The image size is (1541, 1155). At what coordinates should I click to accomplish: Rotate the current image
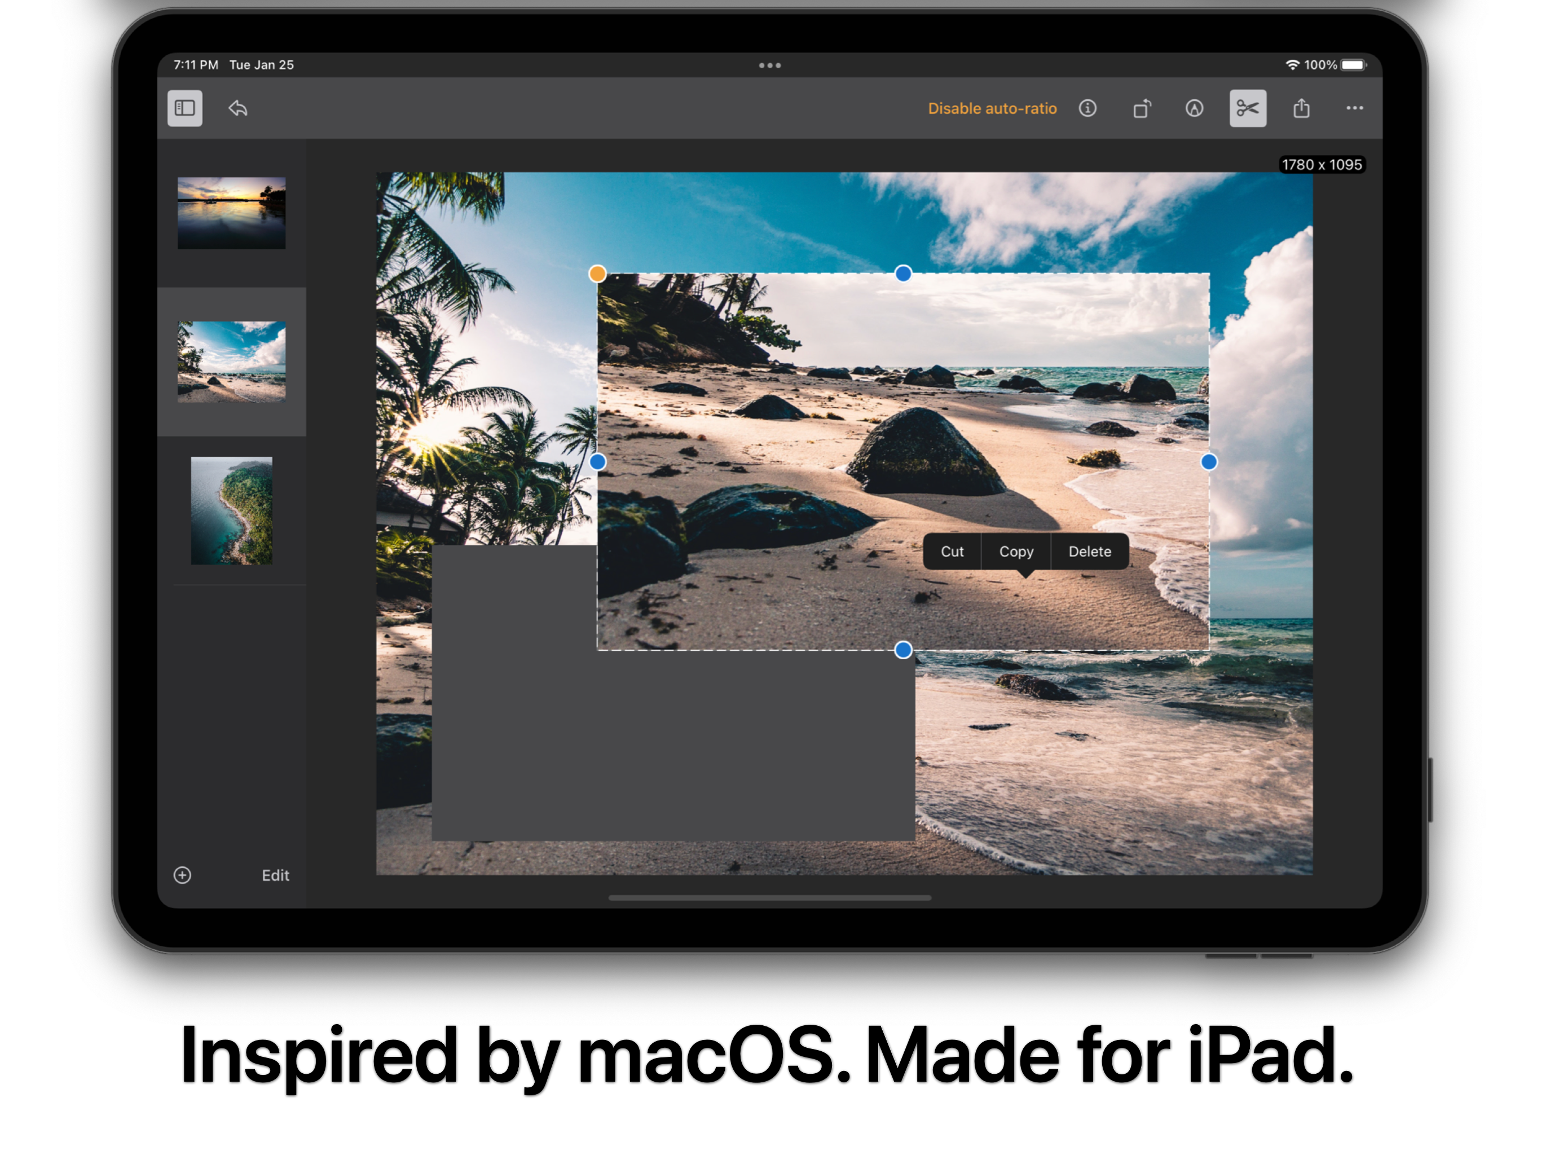click(x=1143, y=108)
